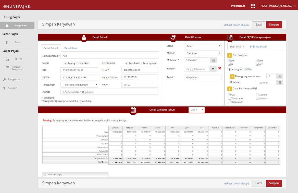Click the PPh Pasal 21 header label
Image resolution: width=298 pixels, height=193 pixels.
(238, 6)
